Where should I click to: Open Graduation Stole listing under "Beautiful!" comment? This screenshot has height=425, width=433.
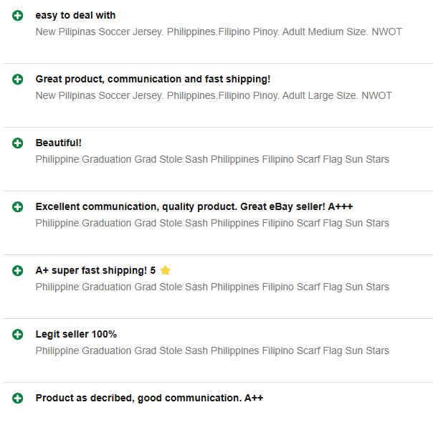[212, 160]
